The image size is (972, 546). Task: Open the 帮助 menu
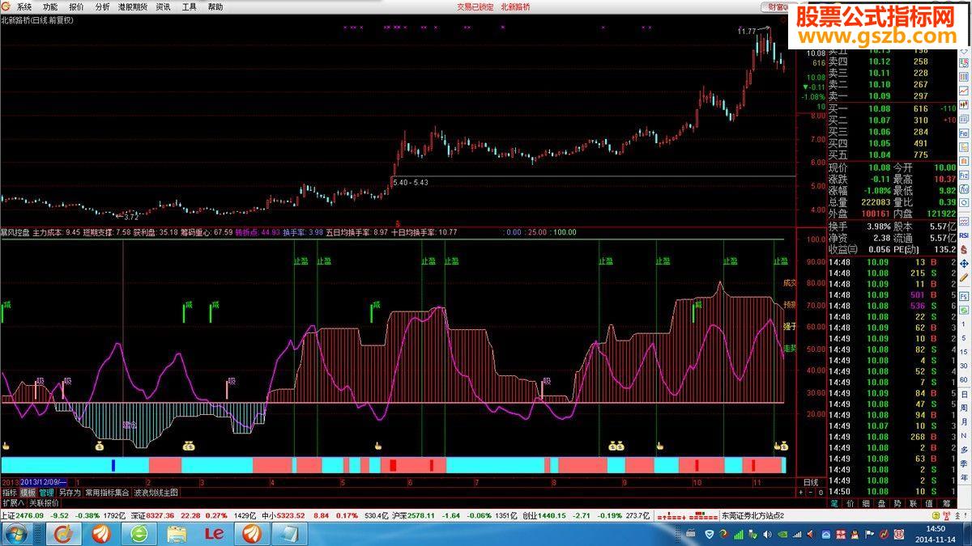tap(215, 6)
